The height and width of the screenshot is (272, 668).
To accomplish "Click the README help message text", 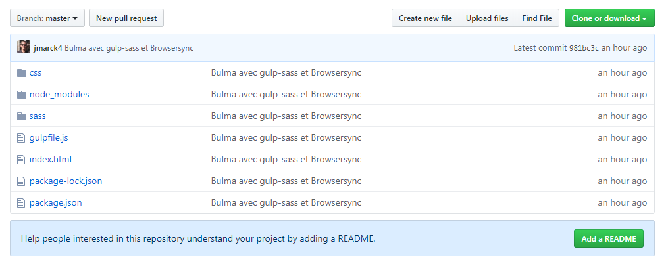I will [198, 239].
